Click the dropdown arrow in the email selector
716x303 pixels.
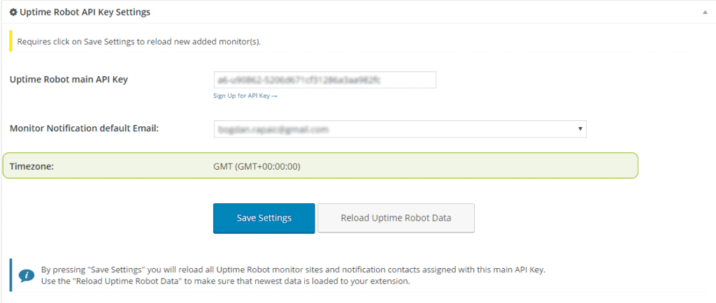[x=580, y=129]
